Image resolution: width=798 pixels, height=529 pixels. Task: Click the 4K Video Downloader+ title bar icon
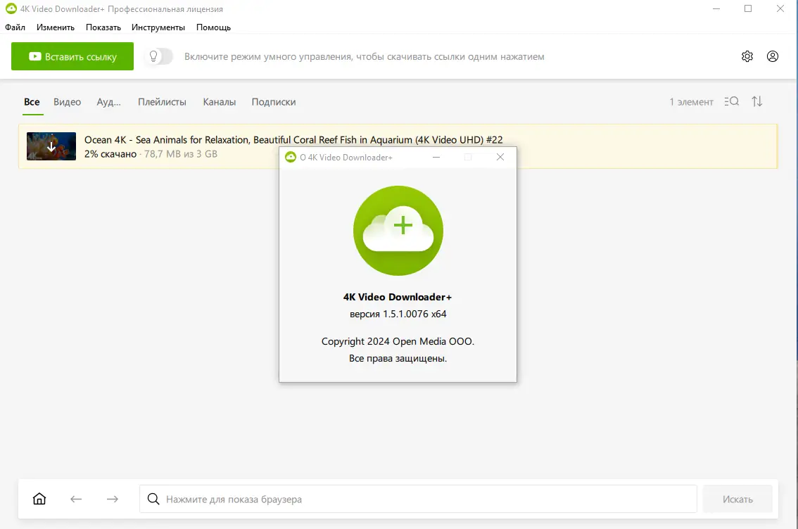coord(11,8)
